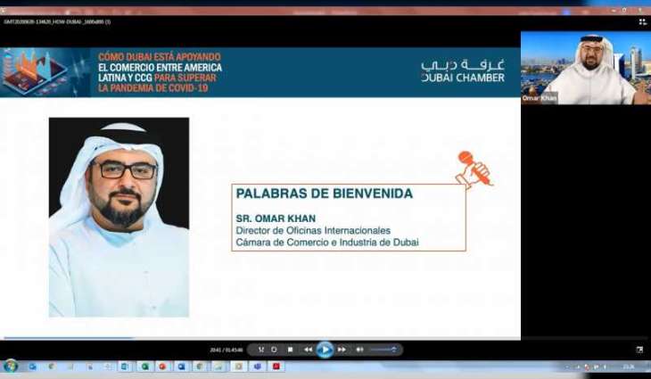Click the microphone icon on the slide
Image resolution: width=651 pixels, height=379 pixels.
(474, 169)
